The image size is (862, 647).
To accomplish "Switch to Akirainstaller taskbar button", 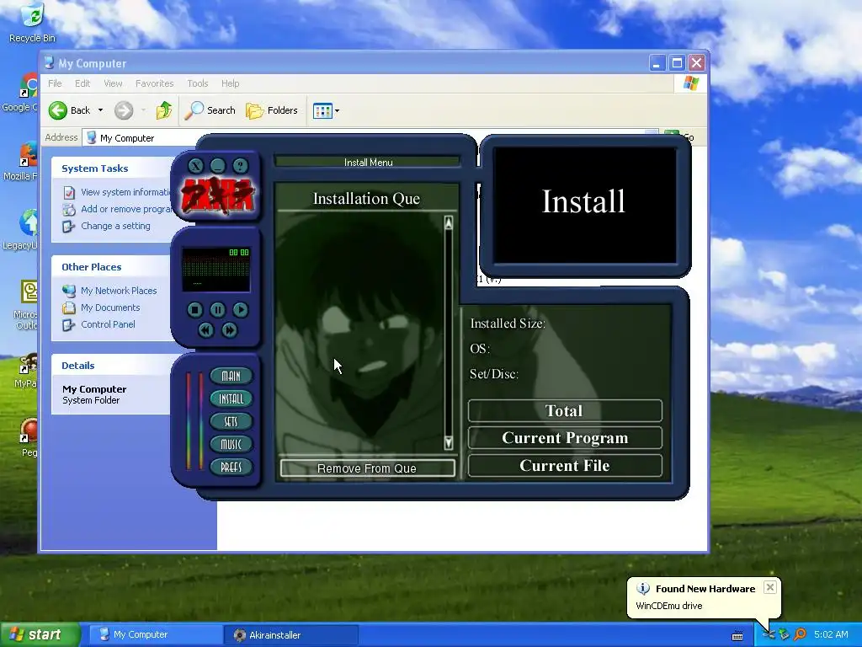I will (291, 635).
